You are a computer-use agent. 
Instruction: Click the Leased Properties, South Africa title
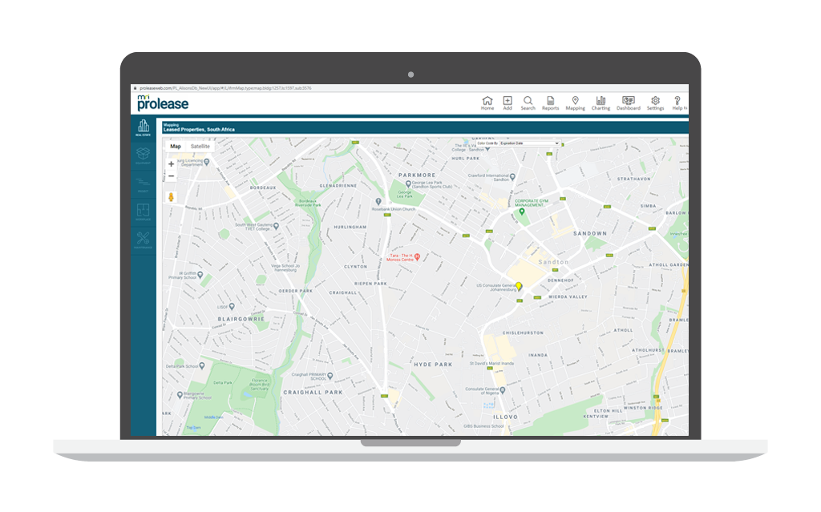[x=199, y=129]
